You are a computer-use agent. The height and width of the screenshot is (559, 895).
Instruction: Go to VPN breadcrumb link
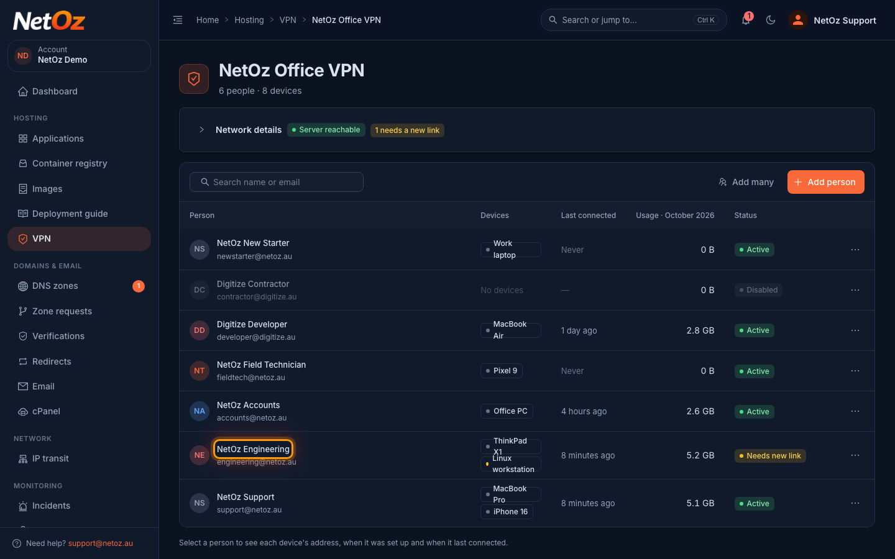point(288,20)
